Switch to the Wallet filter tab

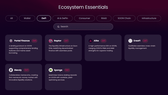[27, 18]
